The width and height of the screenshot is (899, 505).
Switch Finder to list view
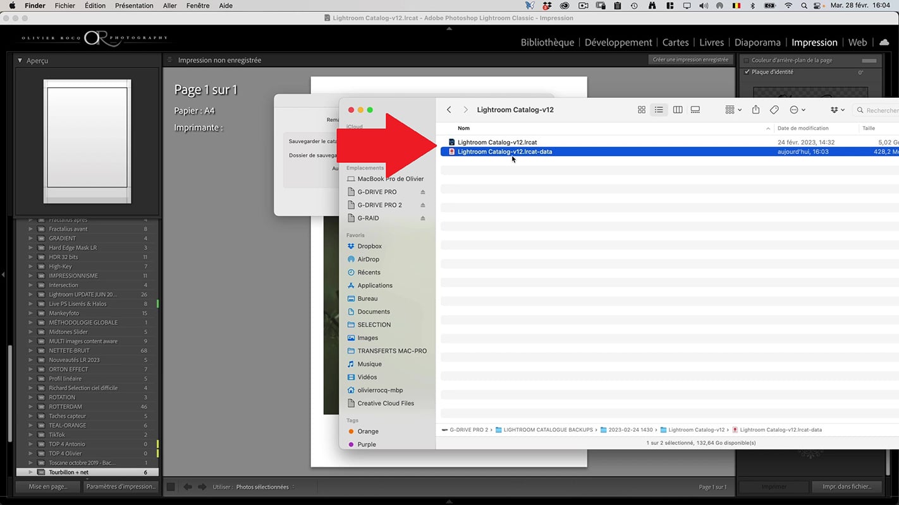point(659,110)
